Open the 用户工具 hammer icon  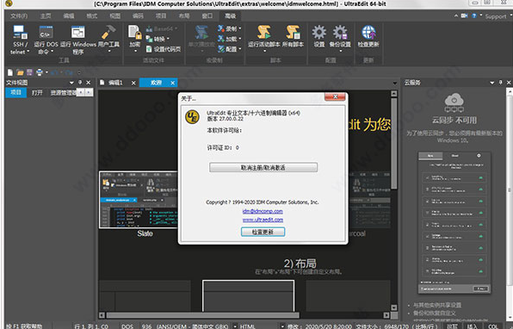(x=108, y=32)
